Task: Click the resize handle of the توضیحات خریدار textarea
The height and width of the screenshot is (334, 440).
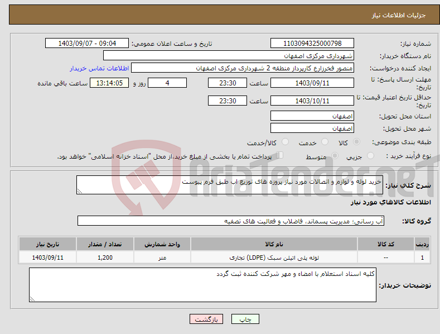Action: (x=32, y=299)
